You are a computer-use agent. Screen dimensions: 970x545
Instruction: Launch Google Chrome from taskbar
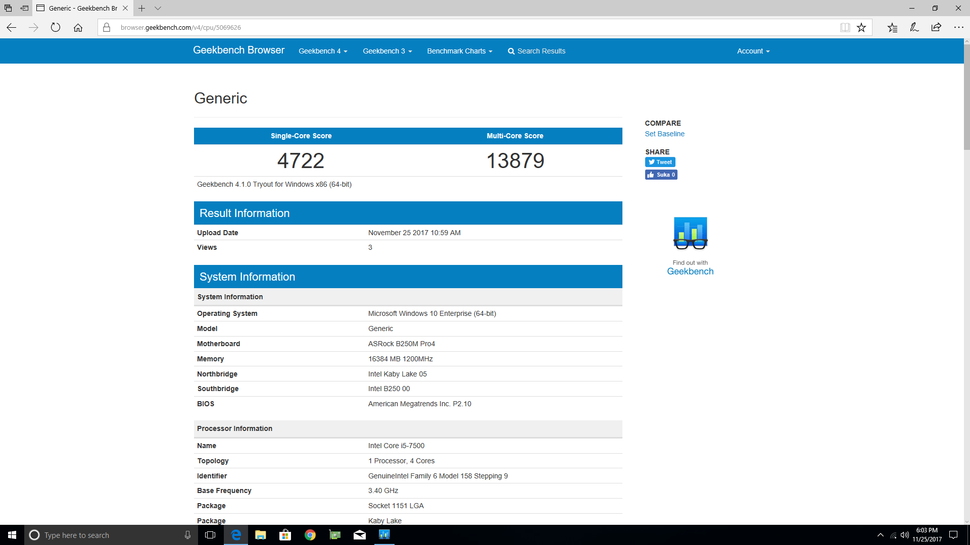pos(310,535)
